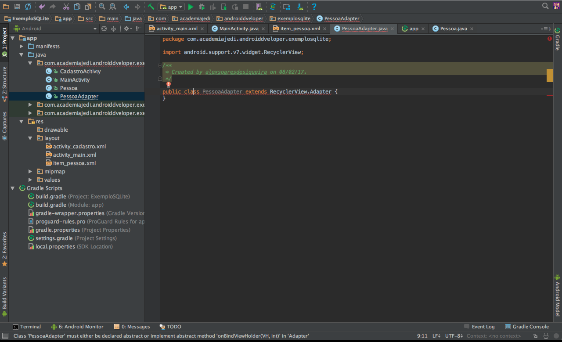Click the Help question mark icon
Screen dimensions: 562x342
click(x=314, y=7)
